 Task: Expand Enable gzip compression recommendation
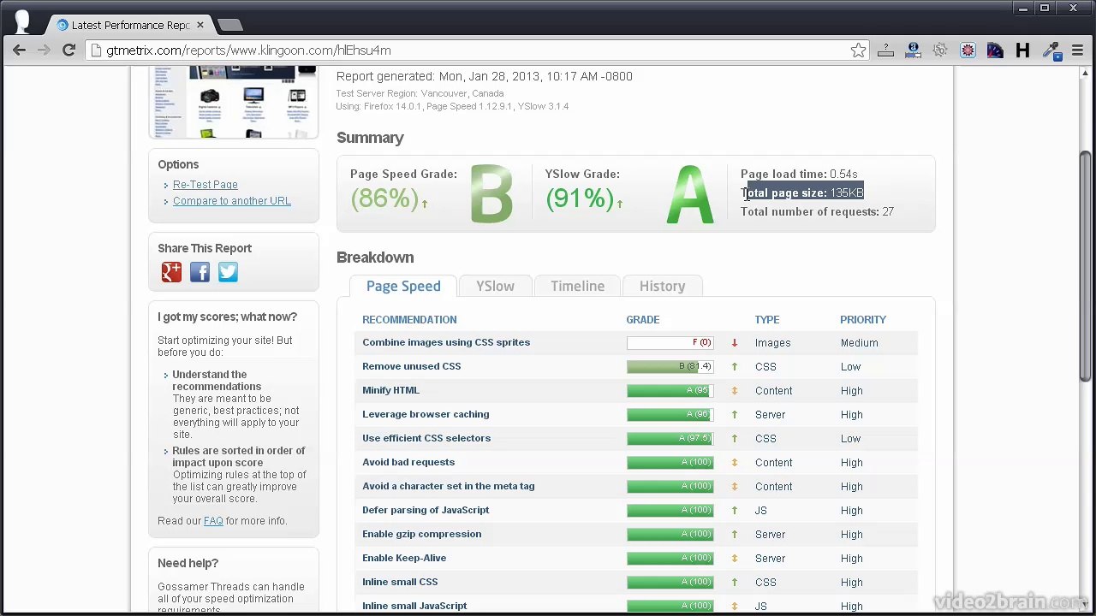point(421,534)
